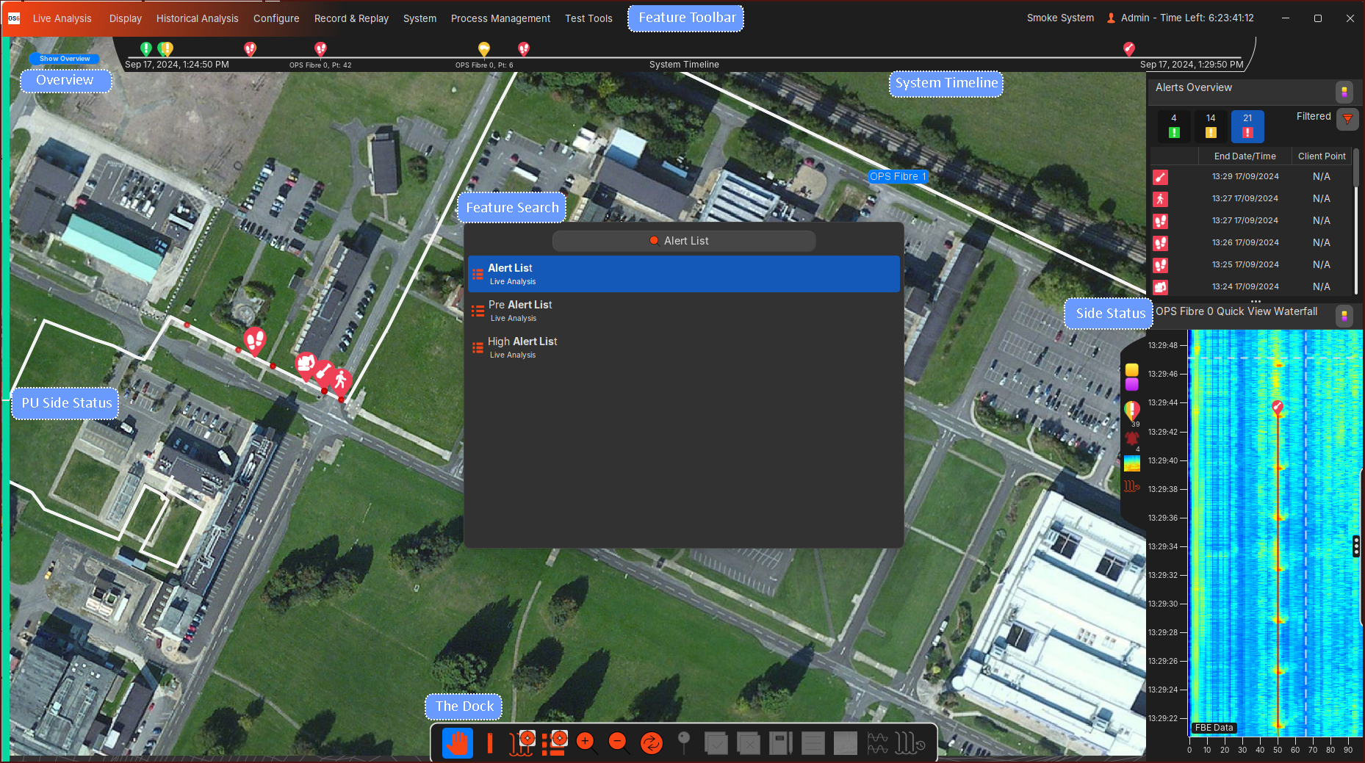Open the Record & Replay menu

351,18
